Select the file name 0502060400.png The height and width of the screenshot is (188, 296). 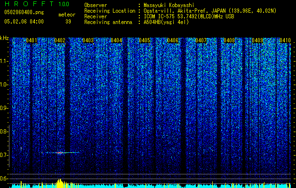click(x=24, y=13)
